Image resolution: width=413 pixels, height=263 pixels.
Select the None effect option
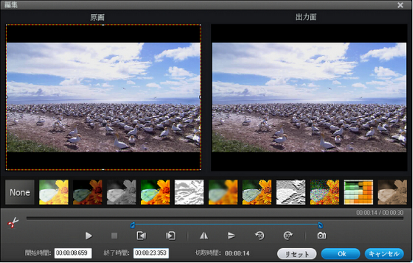coord(19,192)
